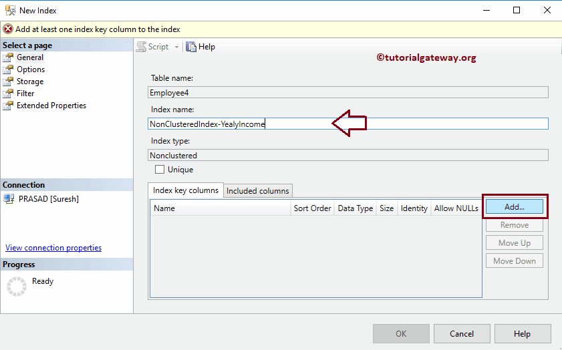
Task: Click the Name column header
Action: [x=220, y=208]
